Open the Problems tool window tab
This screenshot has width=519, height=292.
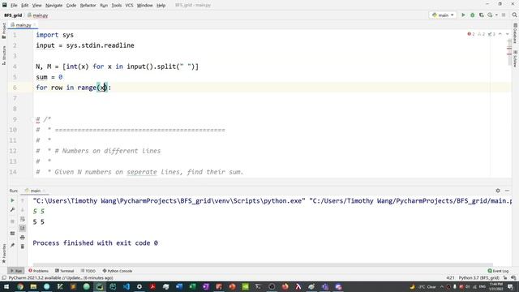(38, 271)
